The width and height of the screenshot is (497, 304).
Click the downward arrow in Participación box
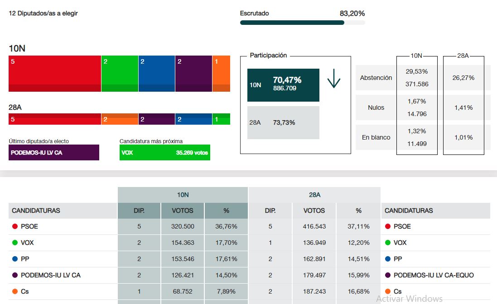[333, 79]
